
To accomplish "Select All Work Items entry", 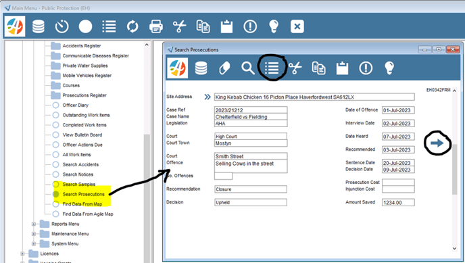I will pyautogui.click(x=76, y=154).
